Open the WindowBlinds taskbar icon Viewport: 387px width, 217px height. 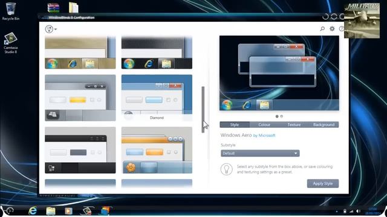pyautogui.click(x=105, y=211)
